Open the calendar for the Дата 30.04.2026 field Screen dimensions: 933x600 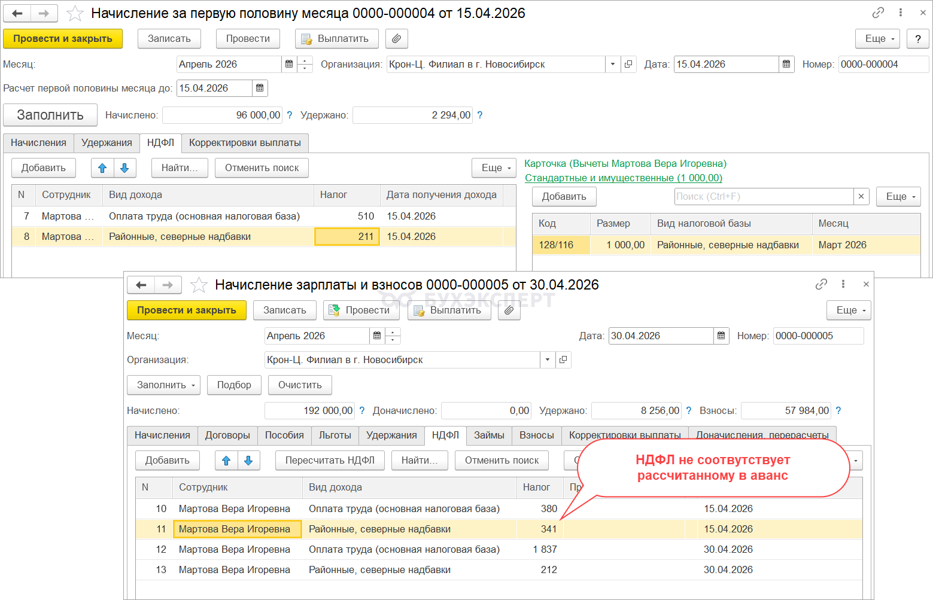click(x=721, y=336)
